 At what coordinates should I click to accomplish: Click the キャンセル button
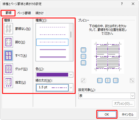128,114
